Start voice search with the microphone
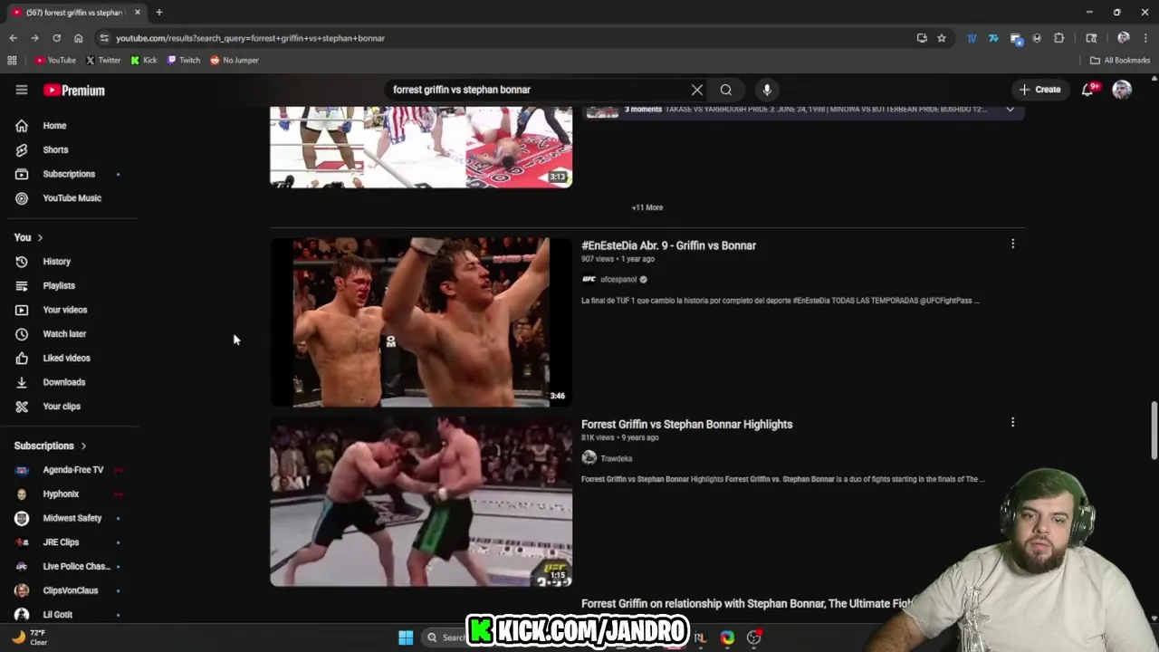Screen dimensions: 1159x652 (x=767, y=90)
